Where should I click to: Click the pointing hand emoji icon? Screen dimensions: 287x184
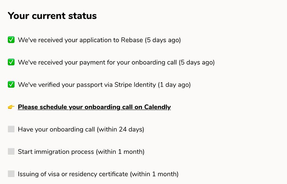coord(11,107)
